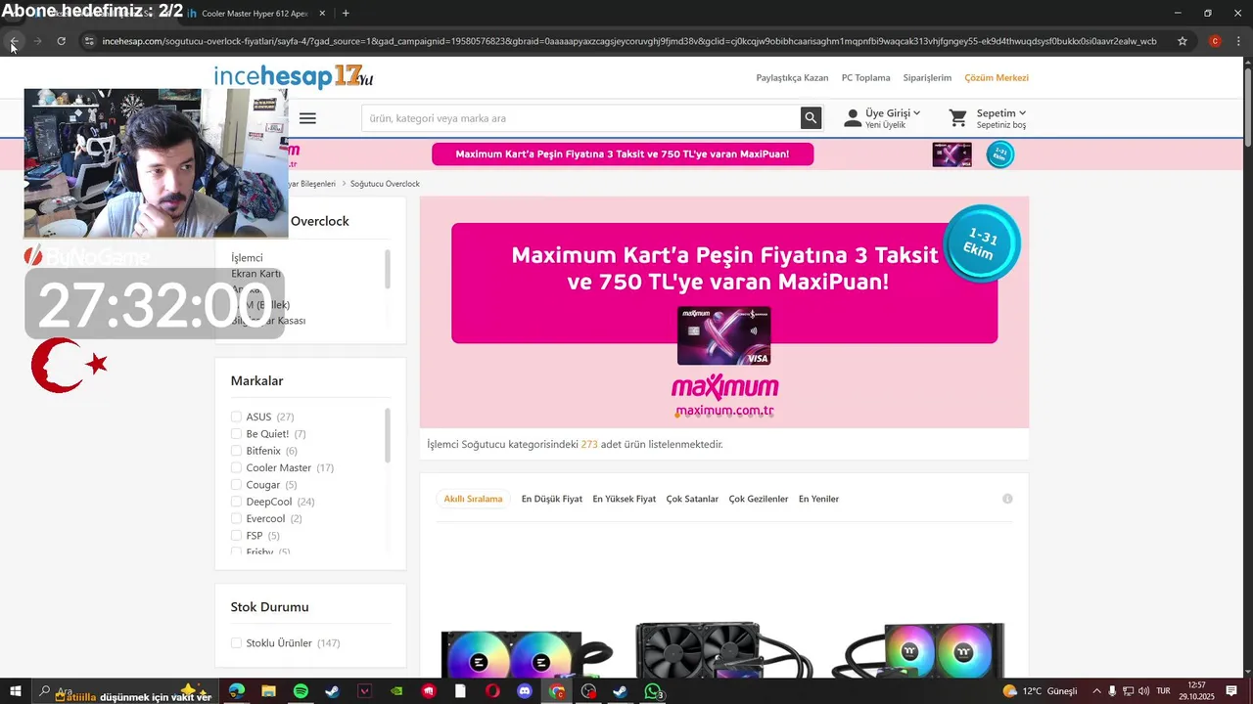Reload the page in the browser
The image size is (1253, 704).
point(61,41)
